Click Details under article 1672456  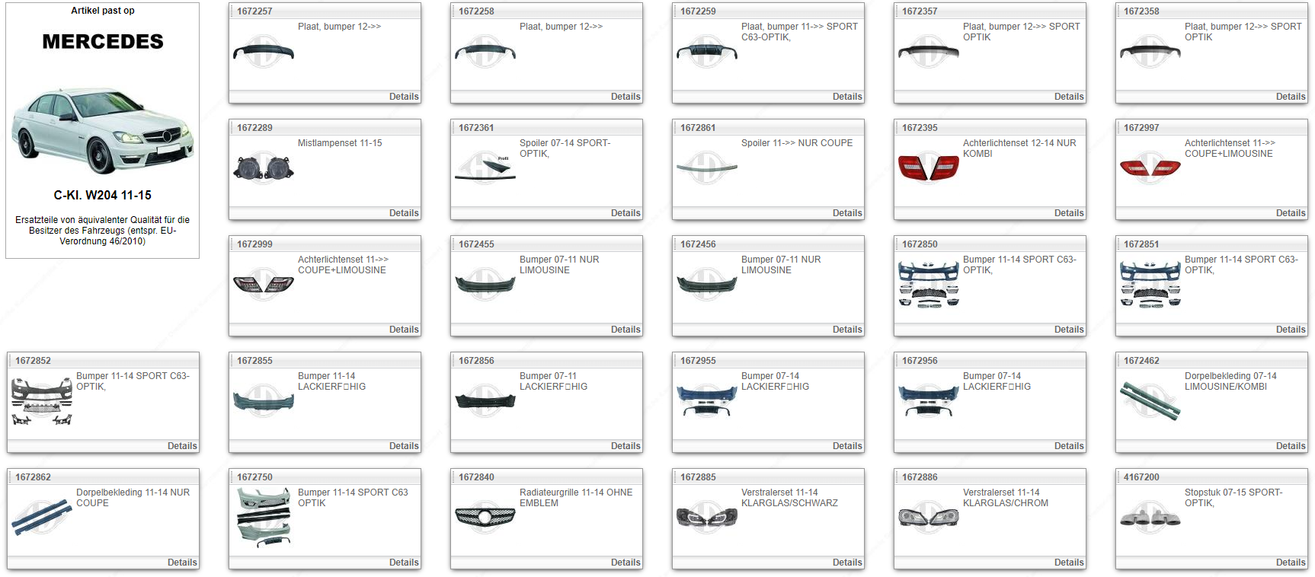pos(847,330)
